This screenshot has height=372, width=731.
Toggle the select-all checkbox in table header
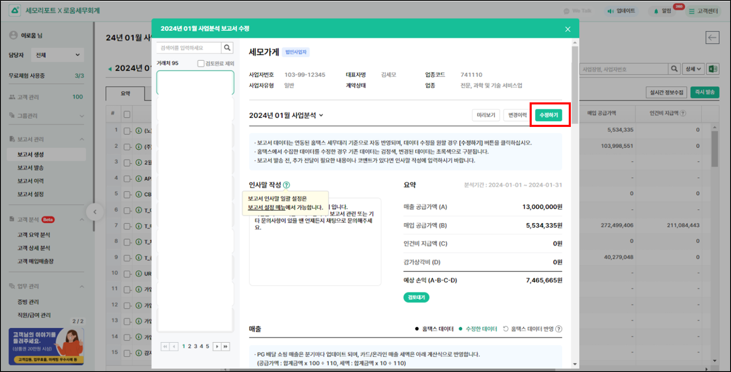[x=127, y=114]
